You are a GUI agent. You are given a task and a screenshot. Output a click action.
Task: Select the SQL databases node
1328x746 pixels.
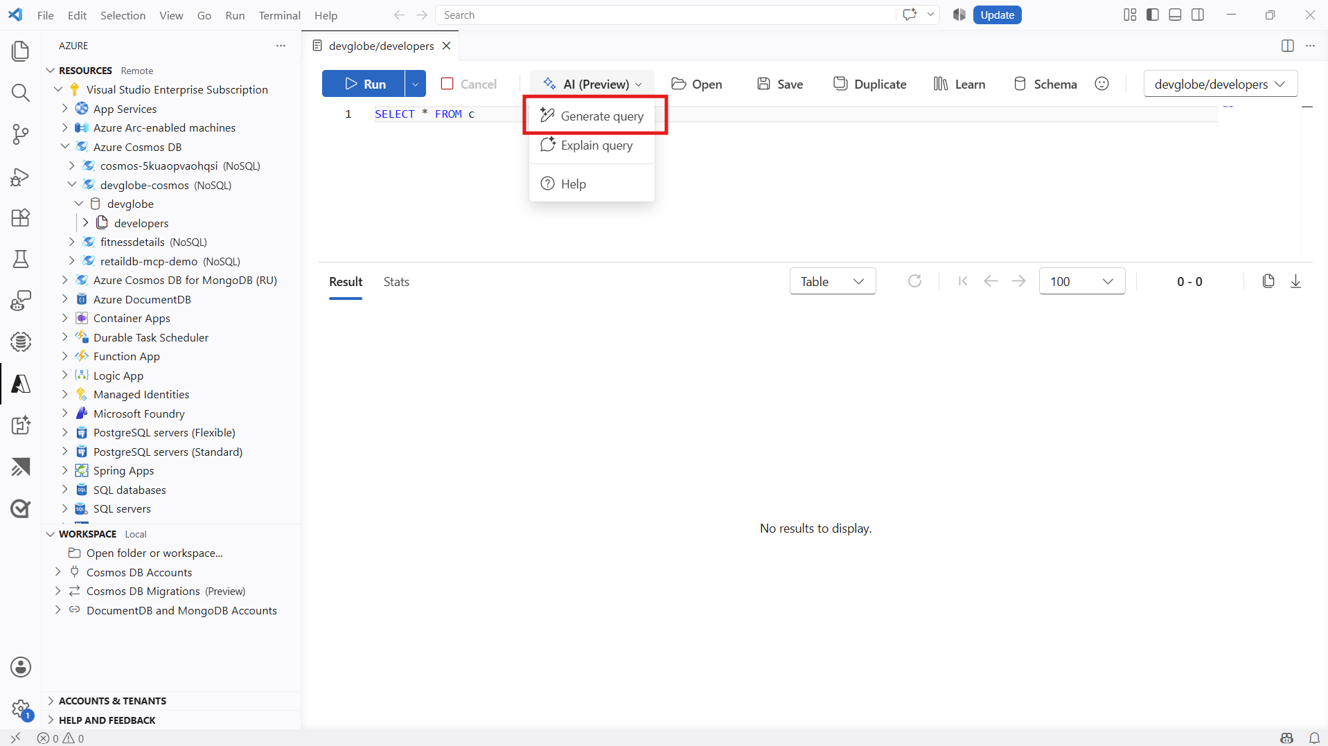click(130, 490)
